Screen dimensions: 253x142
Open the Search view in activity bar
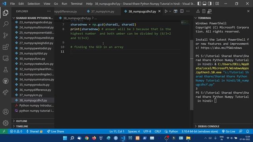[x=6, y=24]
